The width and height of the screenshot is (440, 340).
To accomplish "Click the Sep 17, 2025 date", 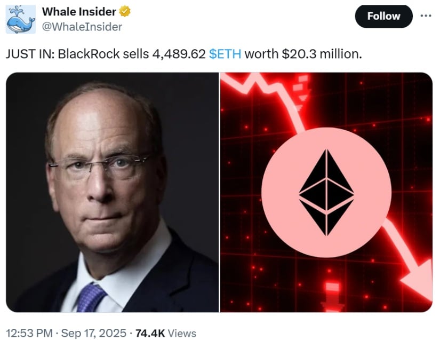I will coord(94,333).
